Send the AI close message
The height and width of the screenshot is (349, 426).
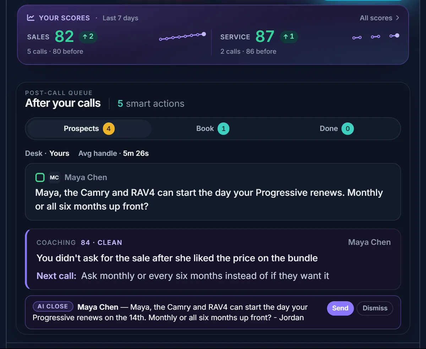pyautogui.click(x=340, y=308)
